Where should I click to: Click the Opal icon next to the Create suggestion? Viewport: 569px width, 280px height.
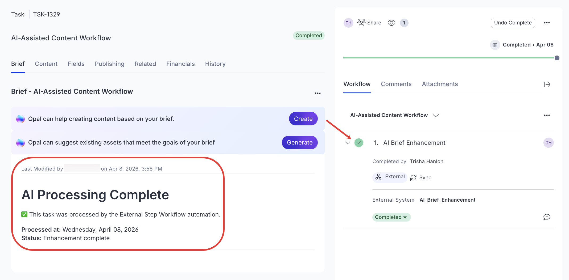[x=20, y=119]
